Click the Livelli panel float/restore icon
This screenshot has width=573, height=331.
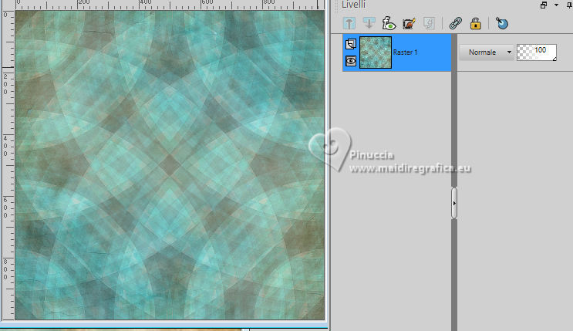[x=544, y=5]
